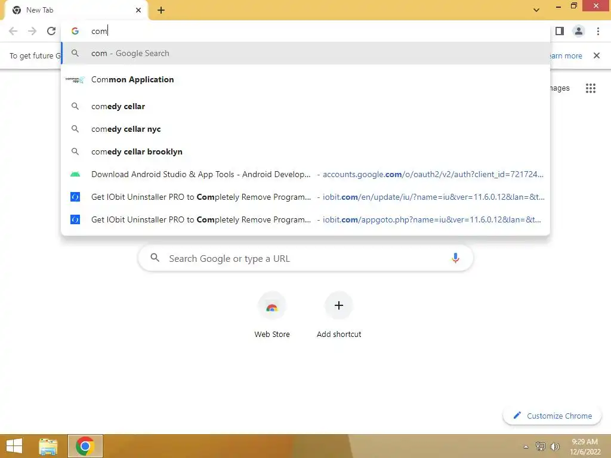Click the Images link
This screenshot has width=611, height=458.
[560, 88]
